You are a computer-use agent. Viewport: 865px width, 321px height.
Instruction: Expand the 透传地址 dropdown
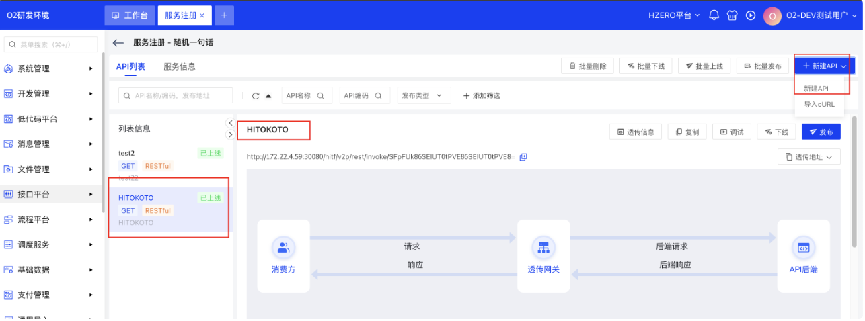(x=808, y=156)
